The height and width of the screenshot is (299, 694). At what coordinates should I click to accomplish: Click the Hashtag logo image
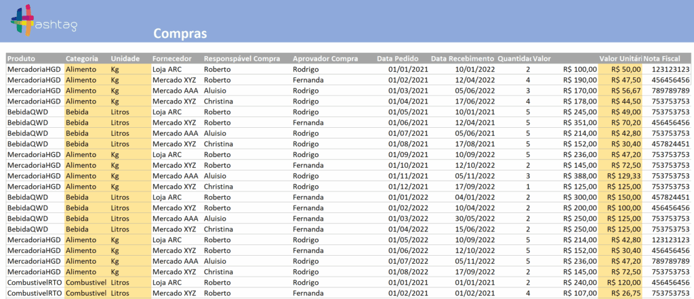[44, 20]
